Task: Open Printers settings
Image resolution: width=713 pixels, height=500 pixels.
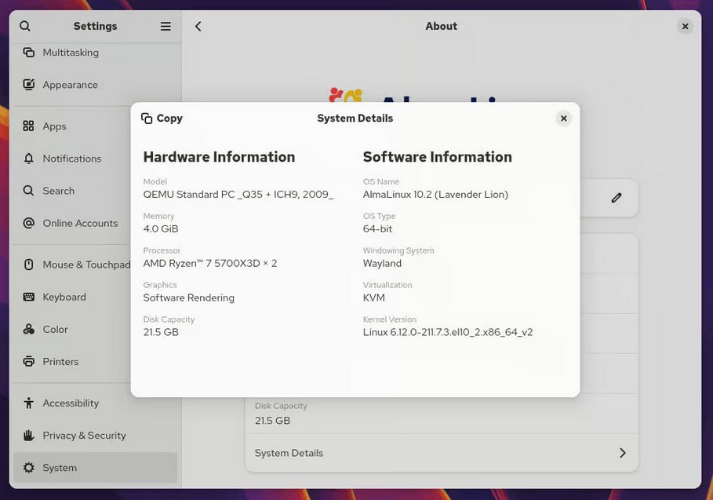Action: pos(95,361)
